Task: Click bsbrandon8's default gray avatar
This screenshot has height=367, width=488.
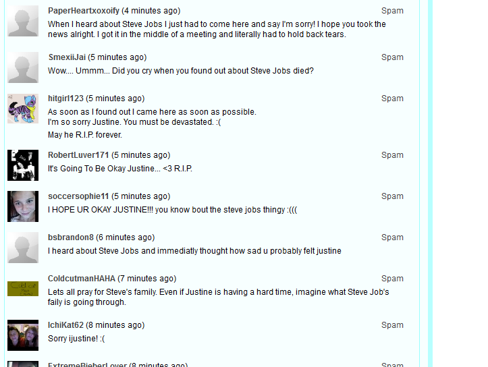Action: [23, 248]
